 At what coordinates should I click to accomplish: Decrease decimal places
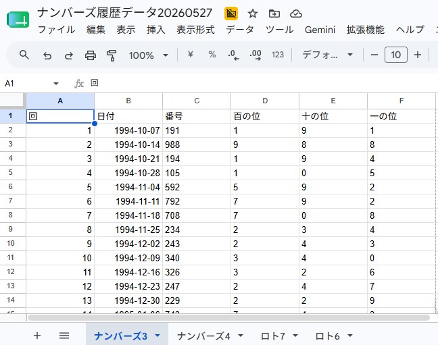click(x=233, y=55)
